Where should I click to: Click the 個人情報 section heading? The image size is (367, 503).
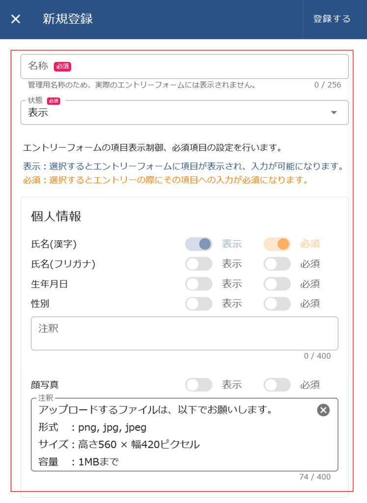[x=56, y=217]
